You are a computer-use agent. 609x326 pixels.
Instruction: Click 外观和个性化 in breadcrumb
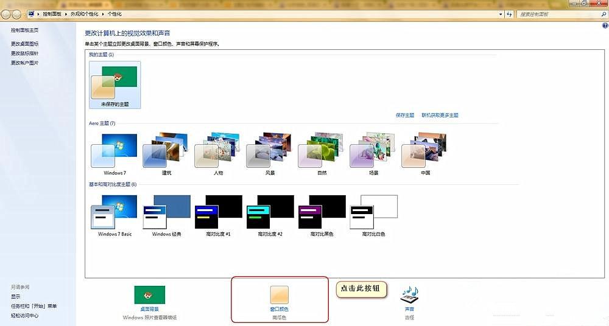(84, 14)
